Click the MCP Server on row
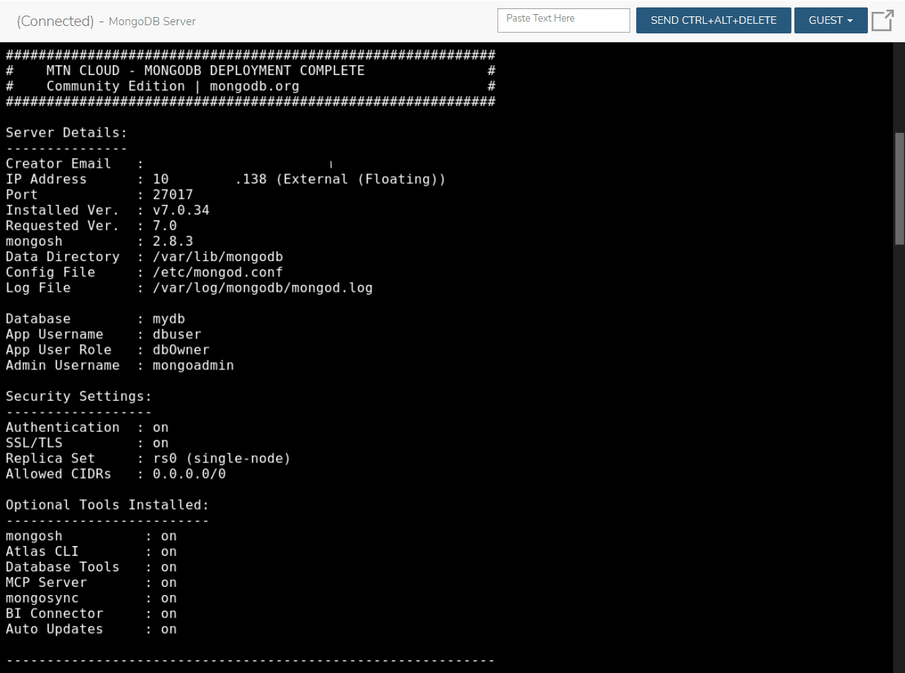Viewport: 905px width, 673px height. [x=91, y=583]
